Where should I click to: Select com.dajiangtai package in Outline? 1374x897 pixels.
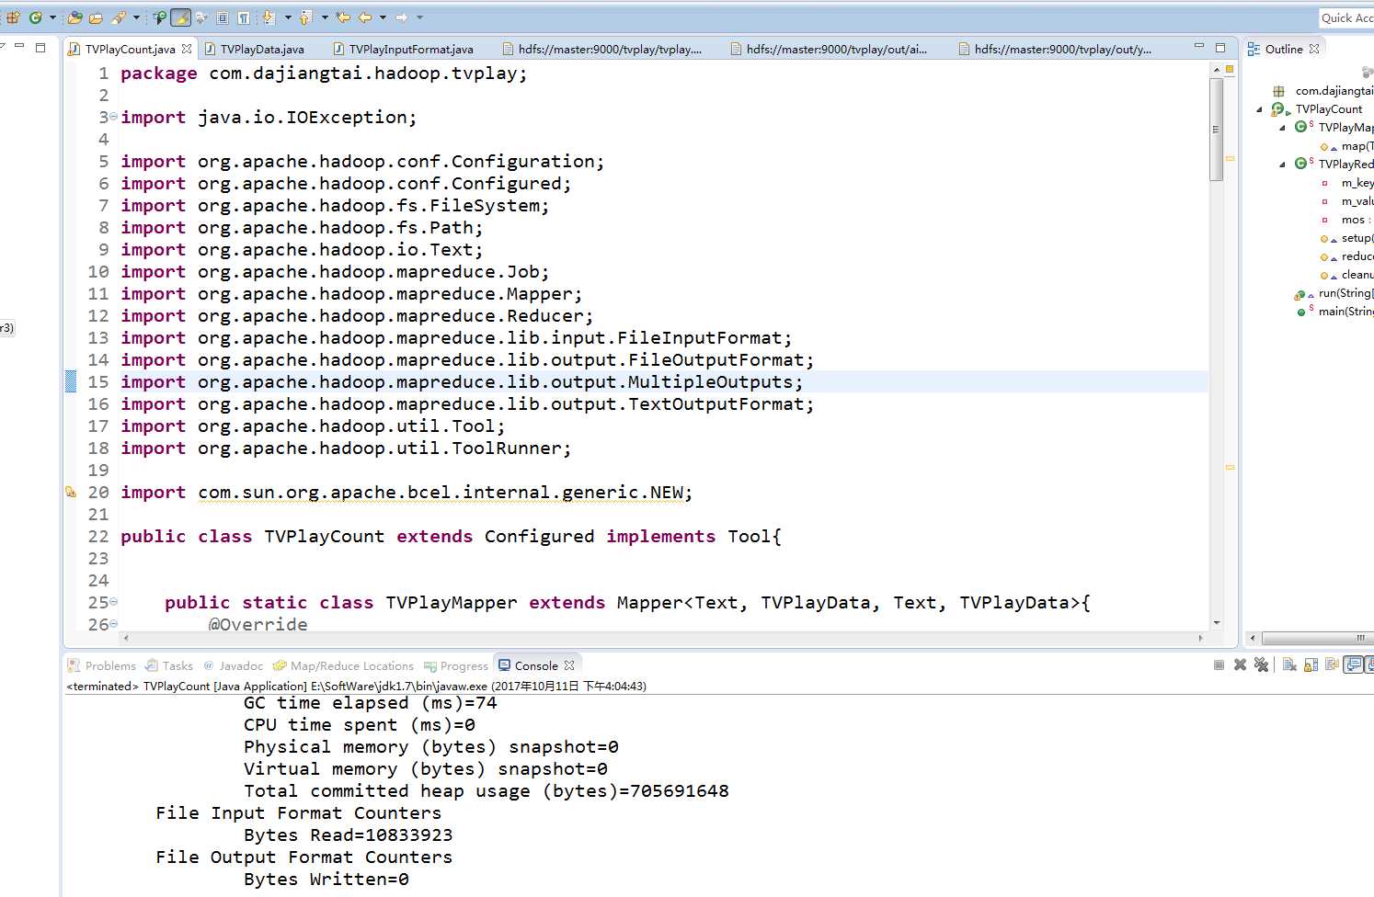tap(1324, 91)
